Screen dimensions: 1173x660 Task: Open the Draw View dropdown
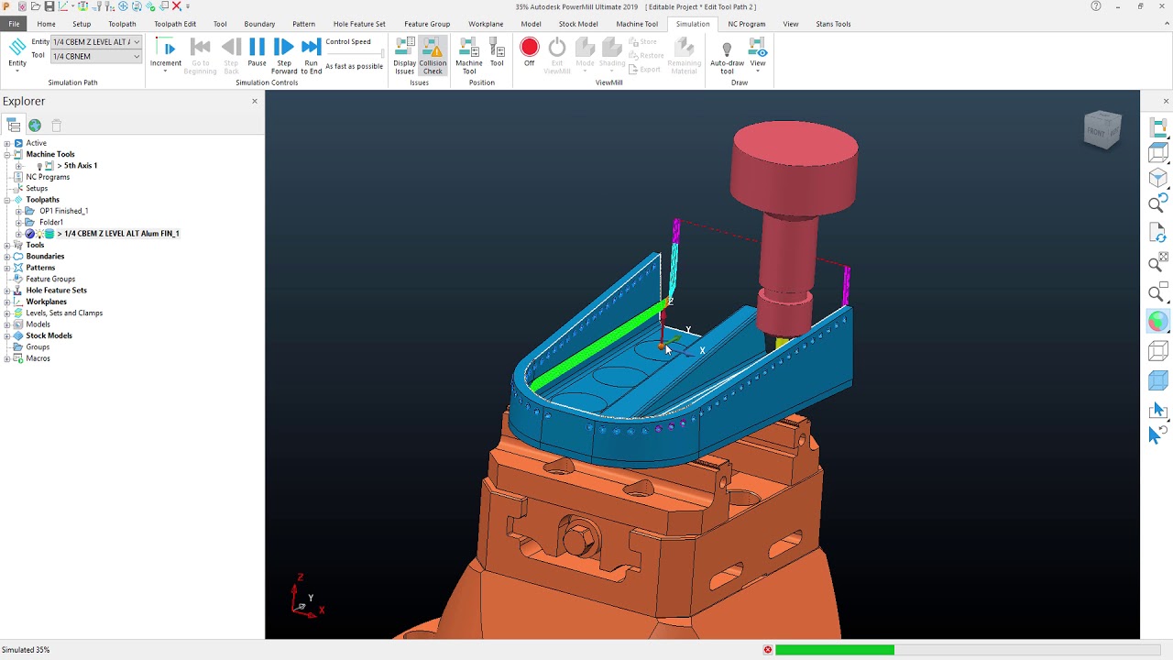point(758,55)
